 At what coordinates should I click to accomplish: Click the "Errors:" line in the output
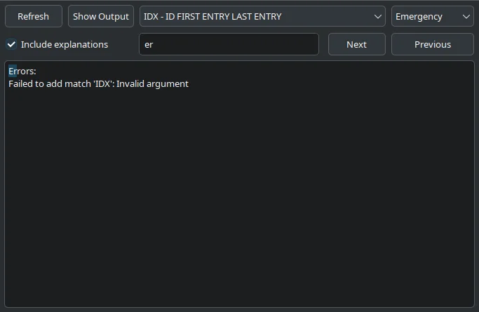[22, 71]
